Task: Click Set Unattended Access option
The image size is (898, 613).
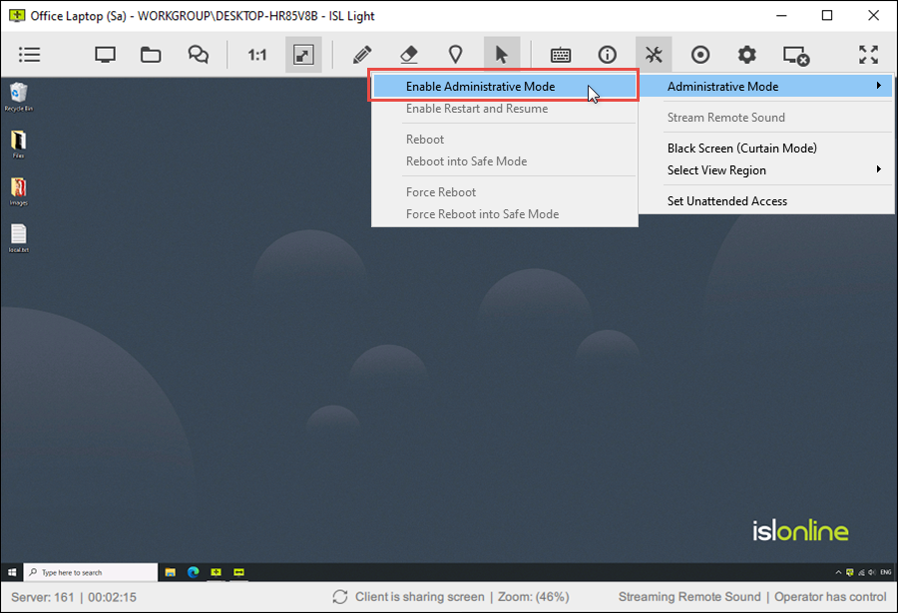Action: (x=726, y=200)
